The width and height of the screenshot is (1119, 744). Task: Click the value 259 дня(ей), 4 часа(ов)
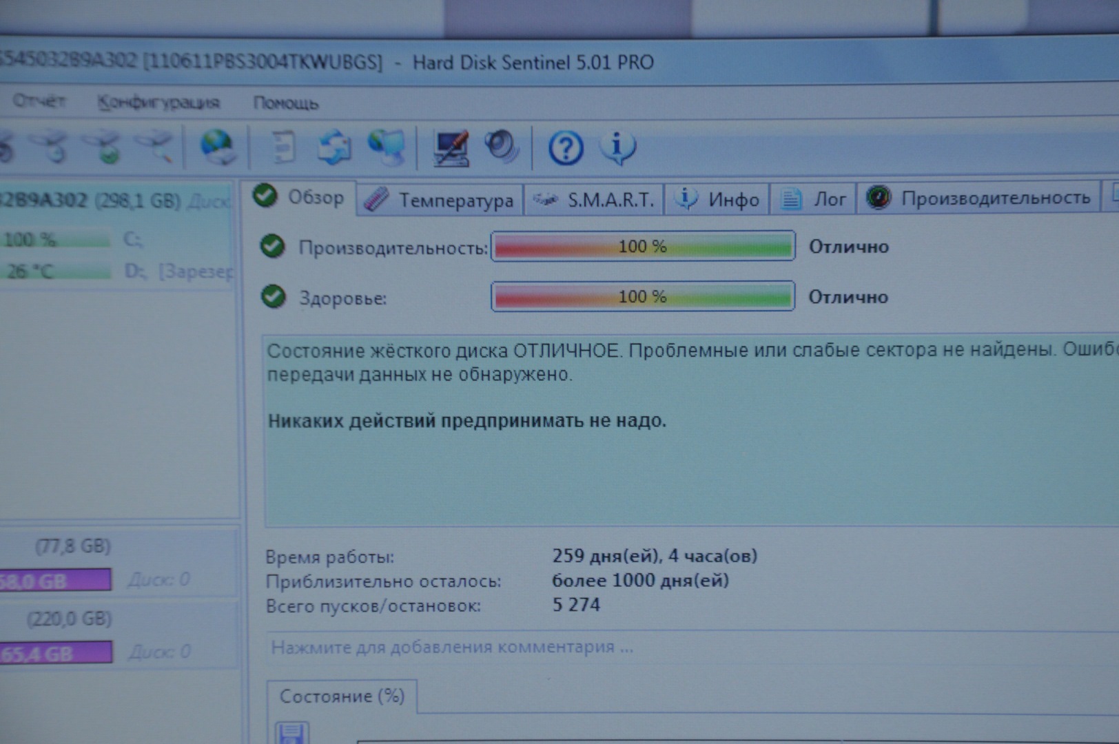pyautogui.click(x=655, y=556)
